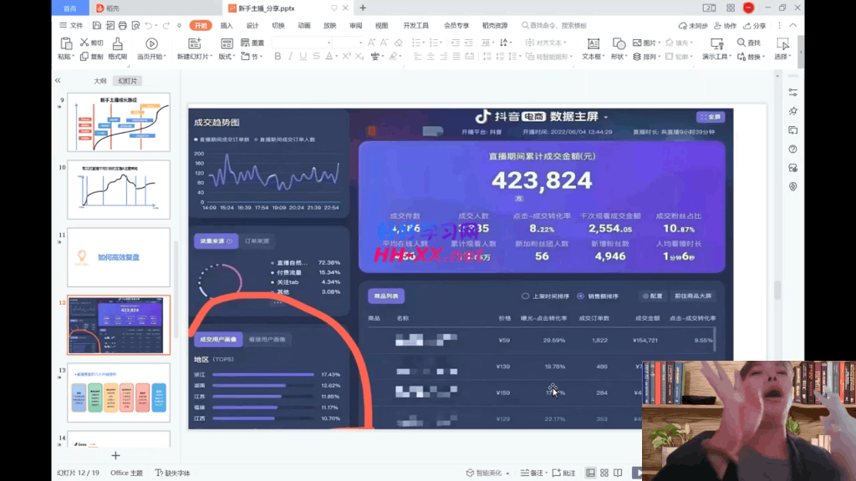Reset slide layout with 重置
Image resolution: width=856 pixels, height=481 pixels.
click(252, 43)
